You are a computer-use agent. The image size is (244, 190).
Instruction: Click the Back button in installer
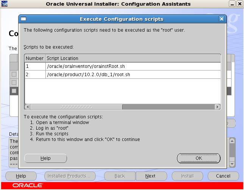point(120,176)
